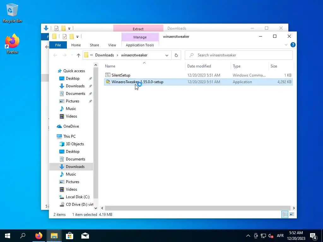Open File Explorer from the taskbar
The height and width of the screenshot is (242, 323).
[x=54, y=236]
